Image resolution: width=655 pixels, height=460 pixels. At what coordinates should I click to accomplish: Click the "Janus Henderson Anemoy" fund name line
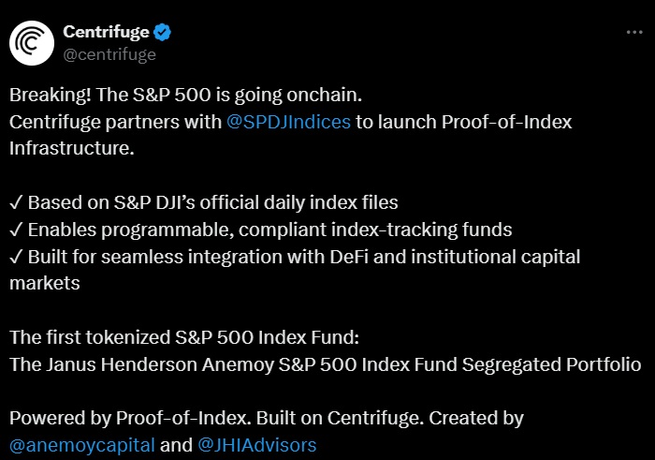coord(325,364)
